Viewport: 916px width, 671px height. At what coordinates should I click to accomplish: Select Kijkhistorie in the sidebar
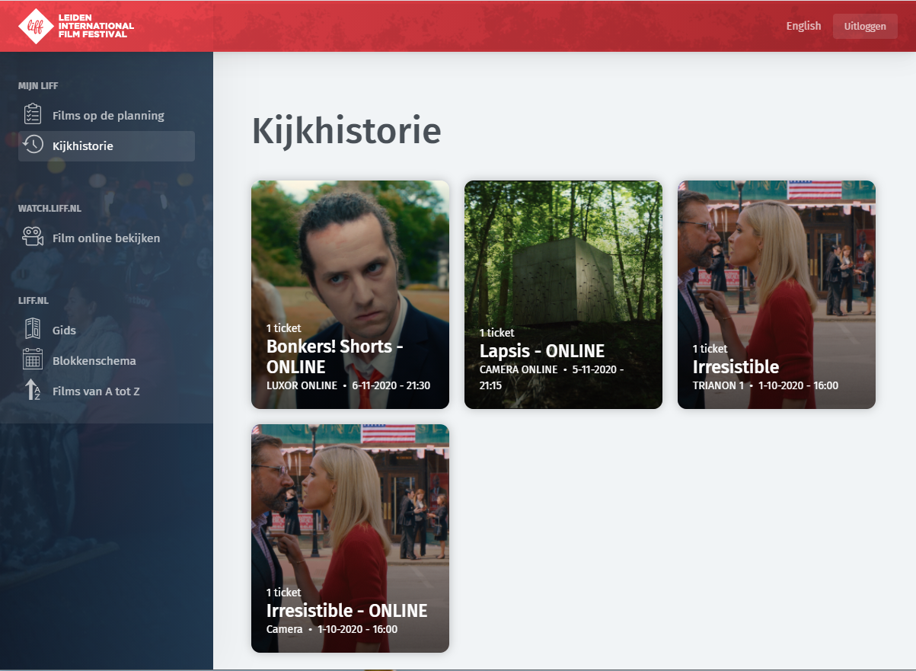107,146
